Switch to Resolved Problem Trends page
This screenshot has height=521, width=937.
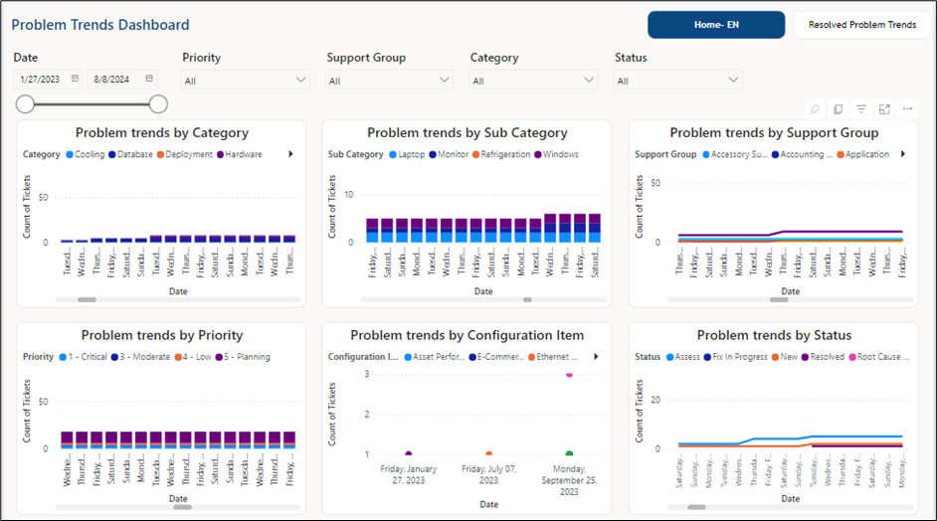861,25
